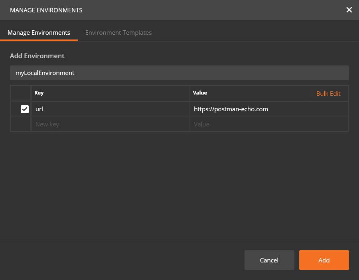
Task: Click the white checkmark icon in url row
Action: point(25,109)
